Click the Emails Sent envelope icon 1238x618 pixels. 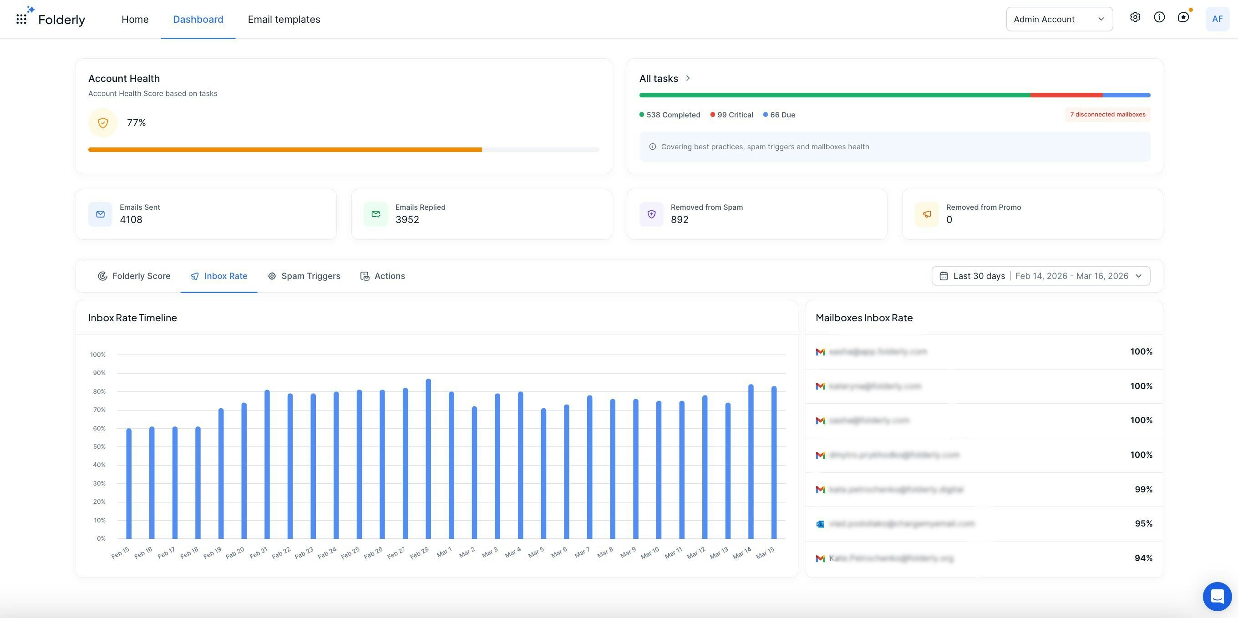click(x=101, y=214)
